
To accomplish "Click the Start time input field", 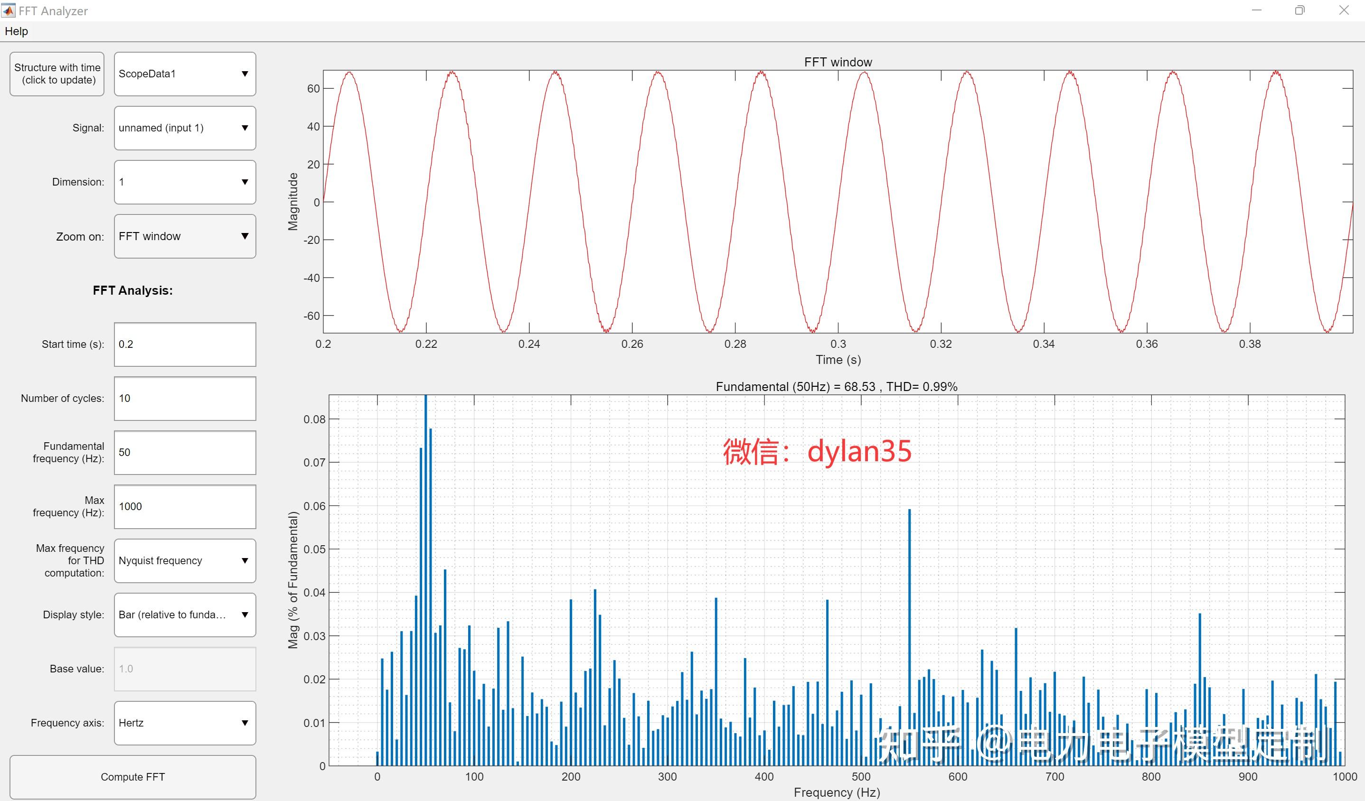I will tap(185, 344).
